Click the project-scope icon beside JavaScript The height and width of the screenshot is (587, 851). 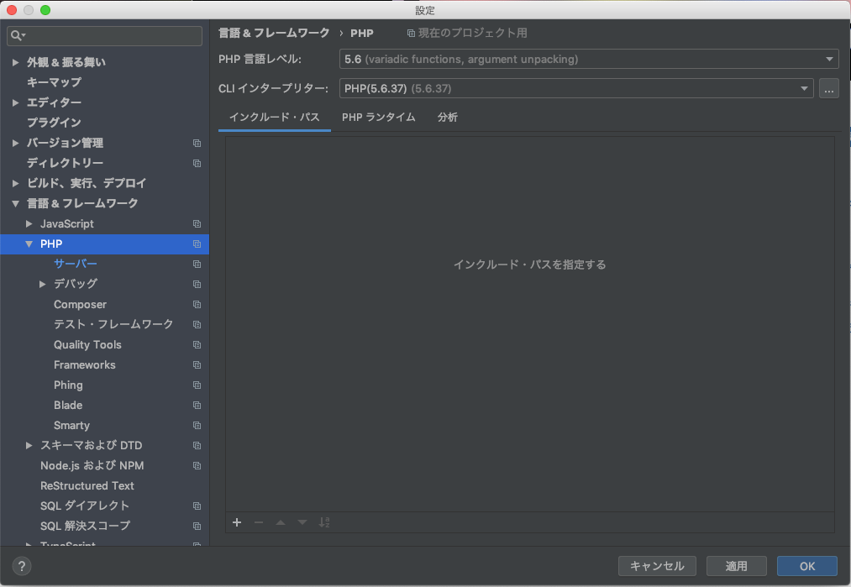[196, 223]
